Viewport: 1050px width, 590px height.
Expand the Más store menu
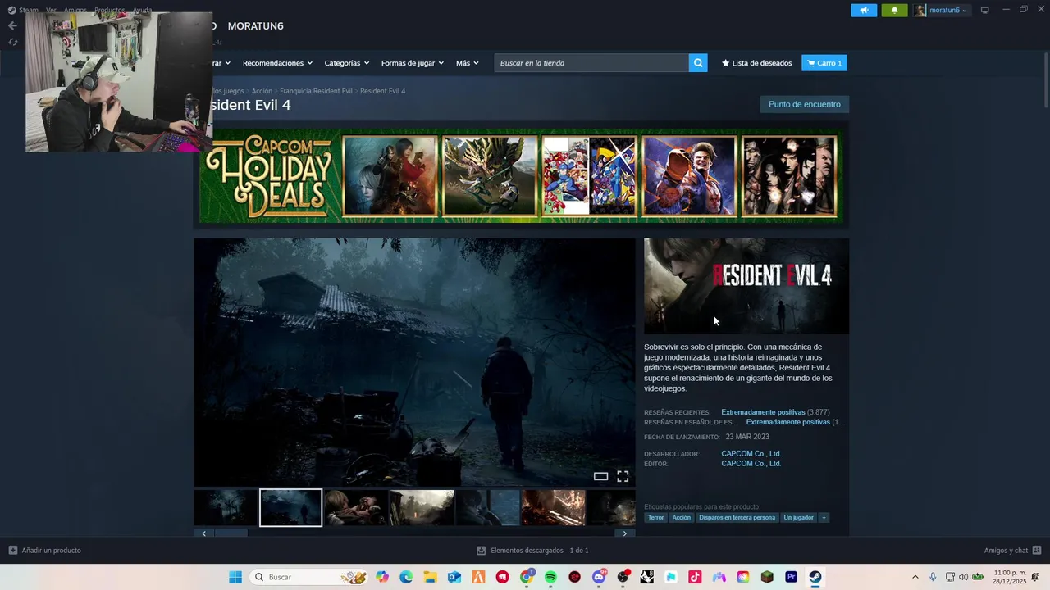point(467,63)
